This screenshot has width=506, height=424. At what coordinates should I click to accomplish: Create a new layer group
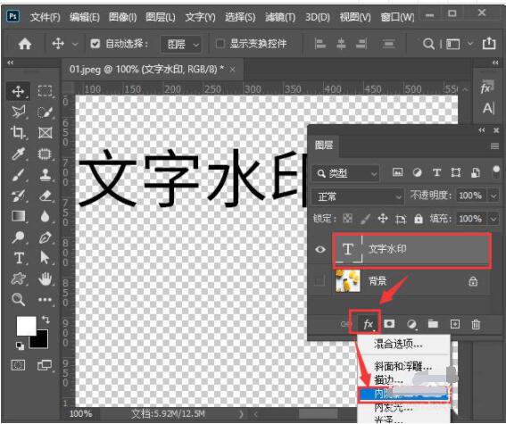[x=433, y=323]
